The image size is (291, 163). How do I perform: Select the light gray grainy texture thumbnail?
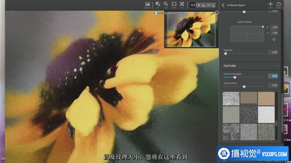tap(249, 132)
